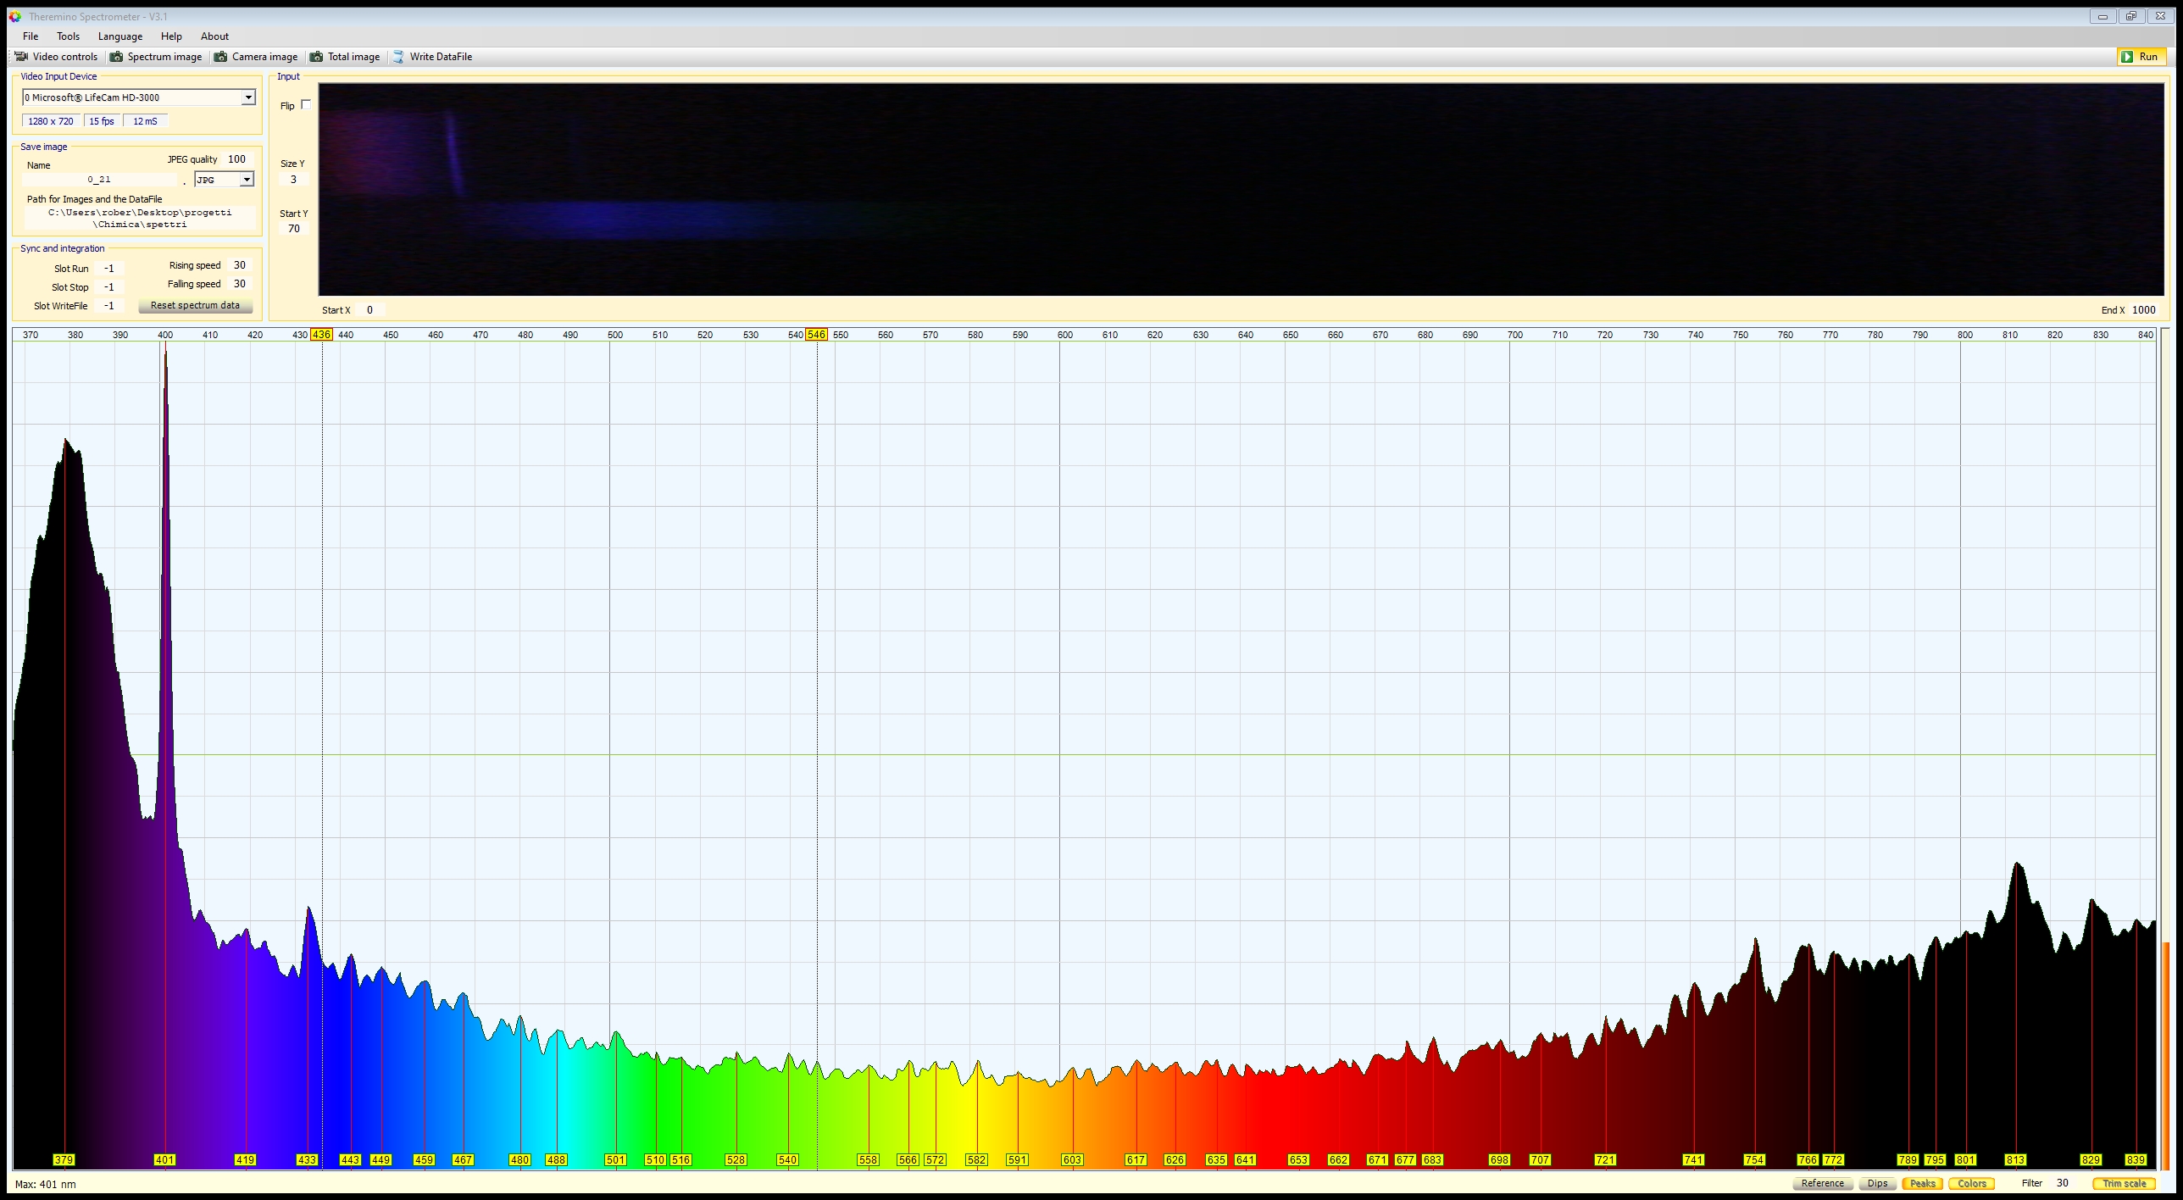Click the Spectrum image camera icon
This screenshot has width=2183, height=1200.
point(117,57)
